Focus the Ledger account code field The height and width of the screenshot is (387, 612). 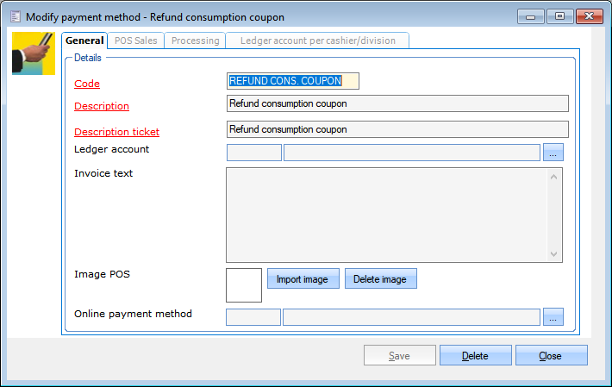pyautogui.click(x=253, y=153)
